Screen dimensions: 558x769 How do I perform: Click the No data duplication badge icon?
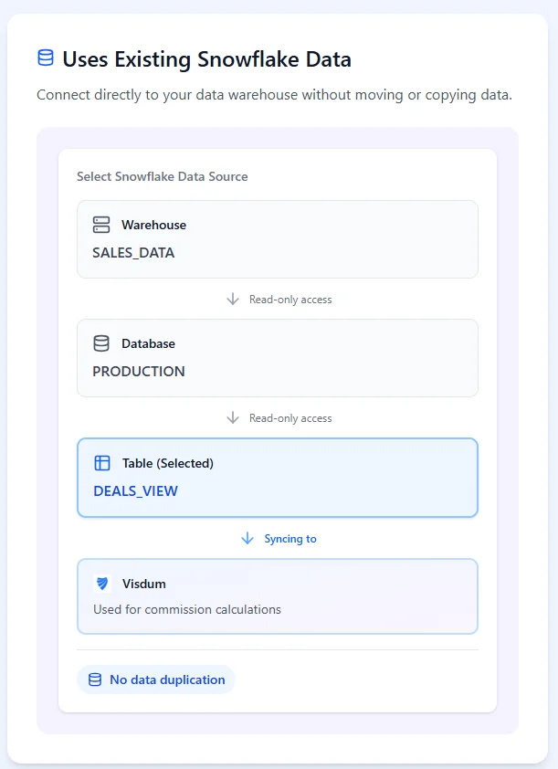tap(94, 679)
